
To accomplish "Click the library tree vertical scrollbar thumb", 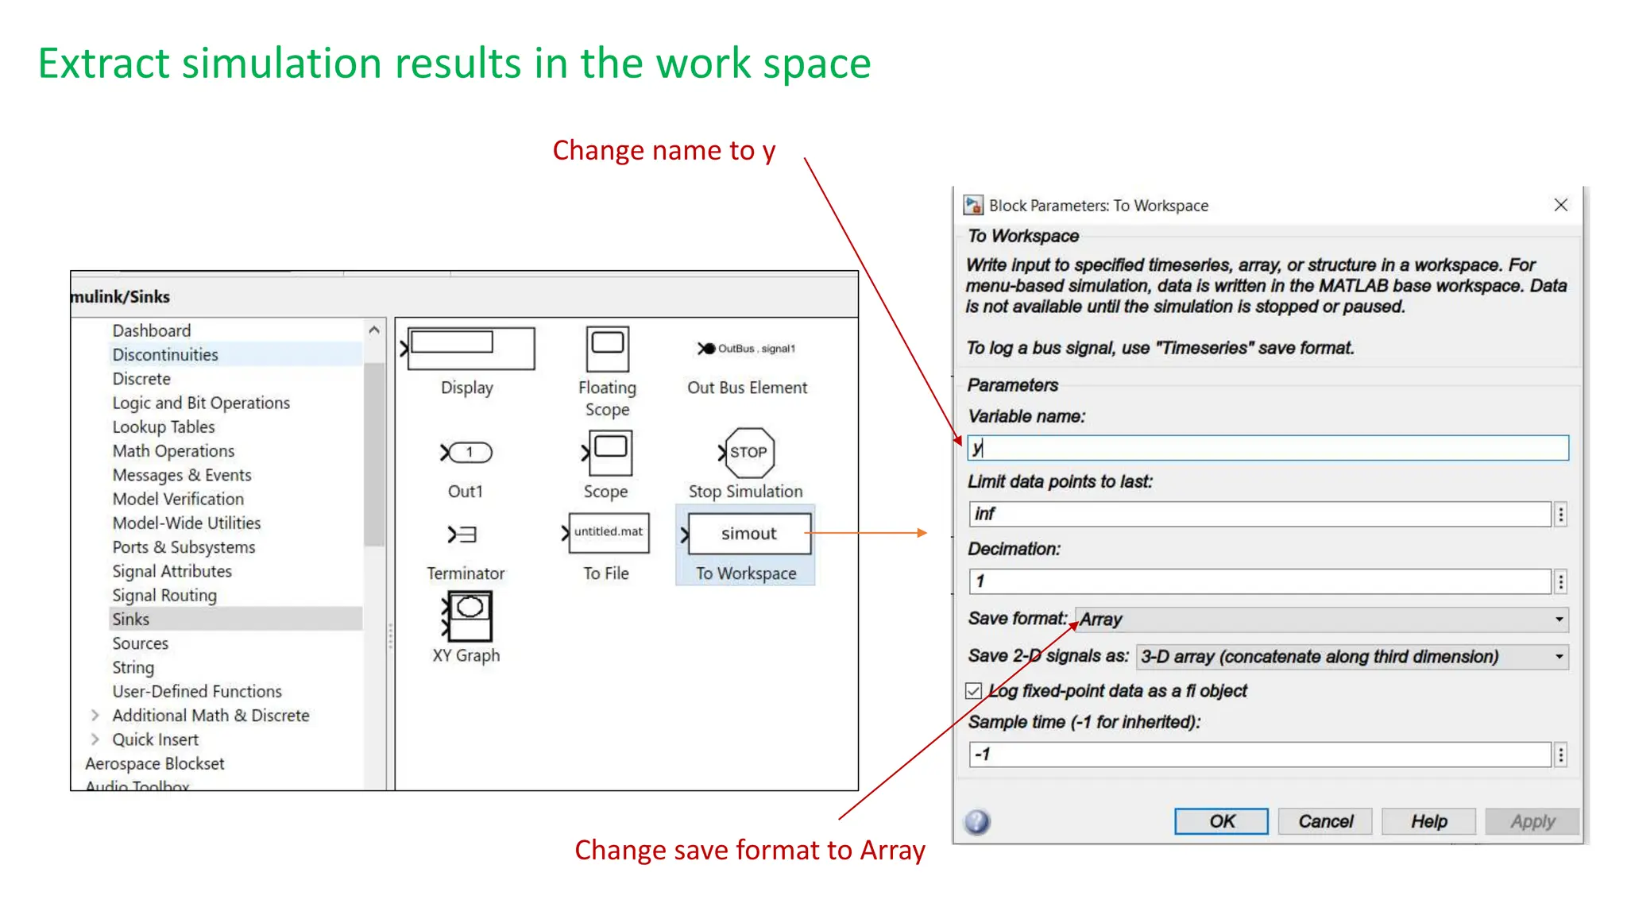I will tap(374, 454).
